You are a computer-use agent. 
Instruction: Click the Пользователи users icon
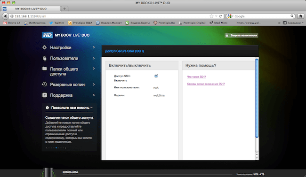pos(45,58)
